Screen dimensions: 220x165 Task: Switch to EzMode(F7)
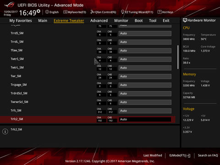point(180,155)
